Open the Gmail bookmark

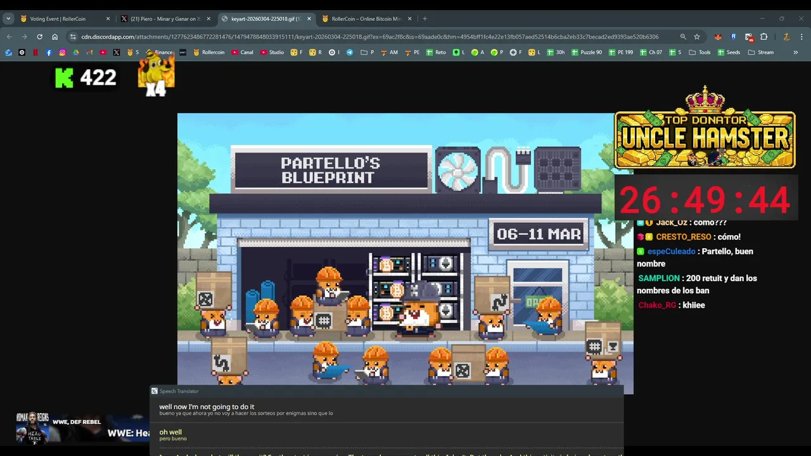[x=89, y=53]
